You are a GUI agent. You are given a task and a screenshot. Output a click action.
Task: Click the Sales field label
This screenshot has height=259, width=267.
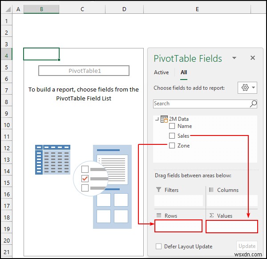(183, 136)
